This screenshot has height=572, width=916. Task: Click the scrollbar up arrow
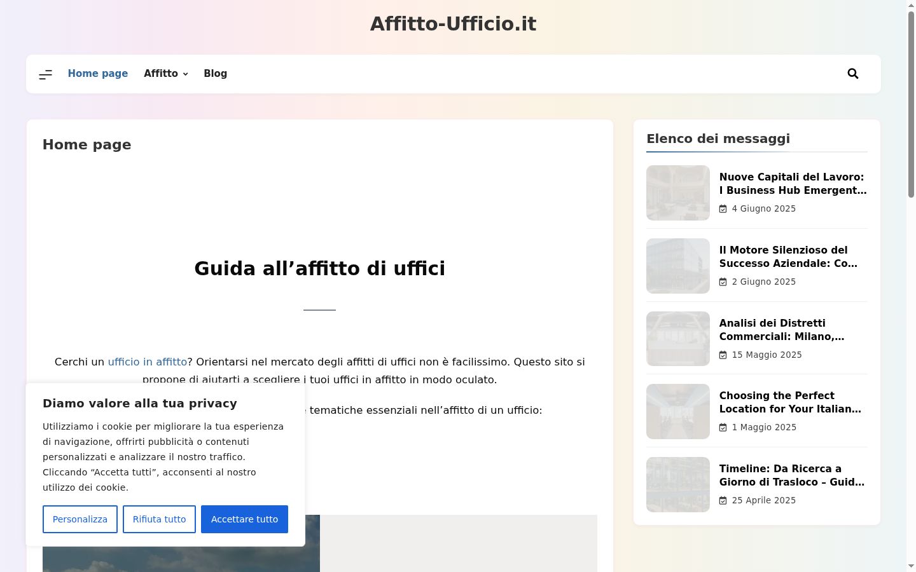pyautogui.click(x=911, y=5)
